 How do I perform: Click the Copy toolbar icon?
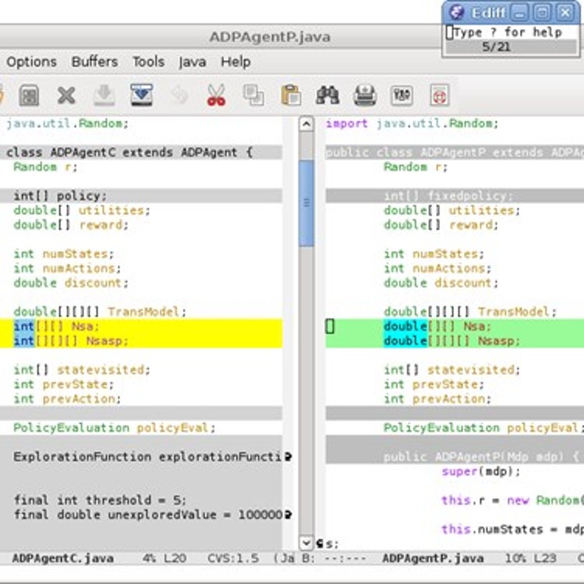point(254,96)
